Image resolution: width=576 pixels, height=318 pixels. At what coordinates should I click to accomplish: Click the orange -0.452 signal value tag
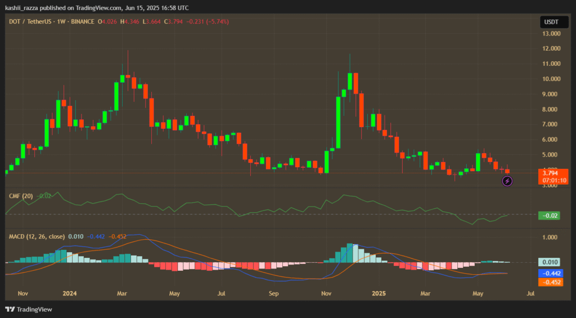[x=550, y=282]
